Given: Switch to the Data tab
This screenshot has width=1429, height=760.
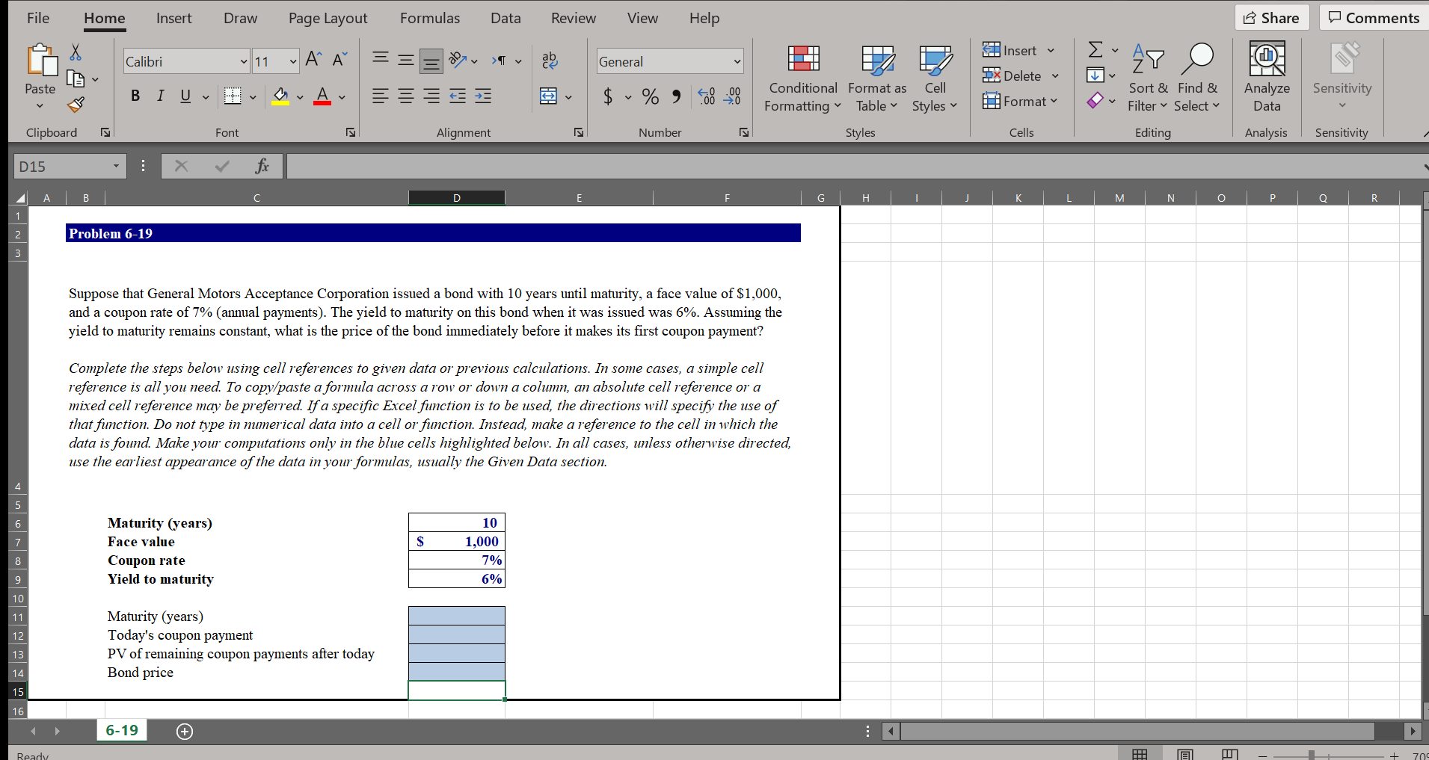Looking at the screenshot, I should [505, 19].
